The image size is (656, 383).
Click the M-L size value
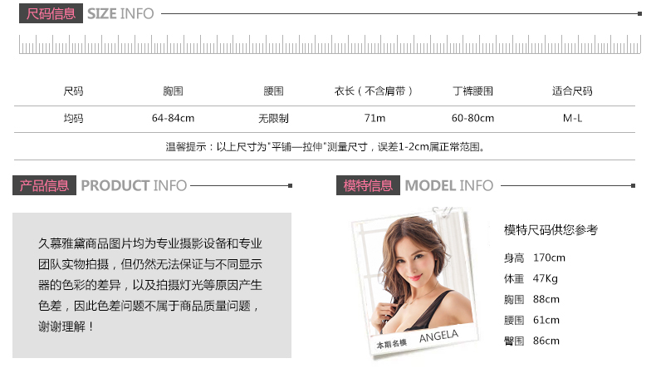tap(572, 119)
